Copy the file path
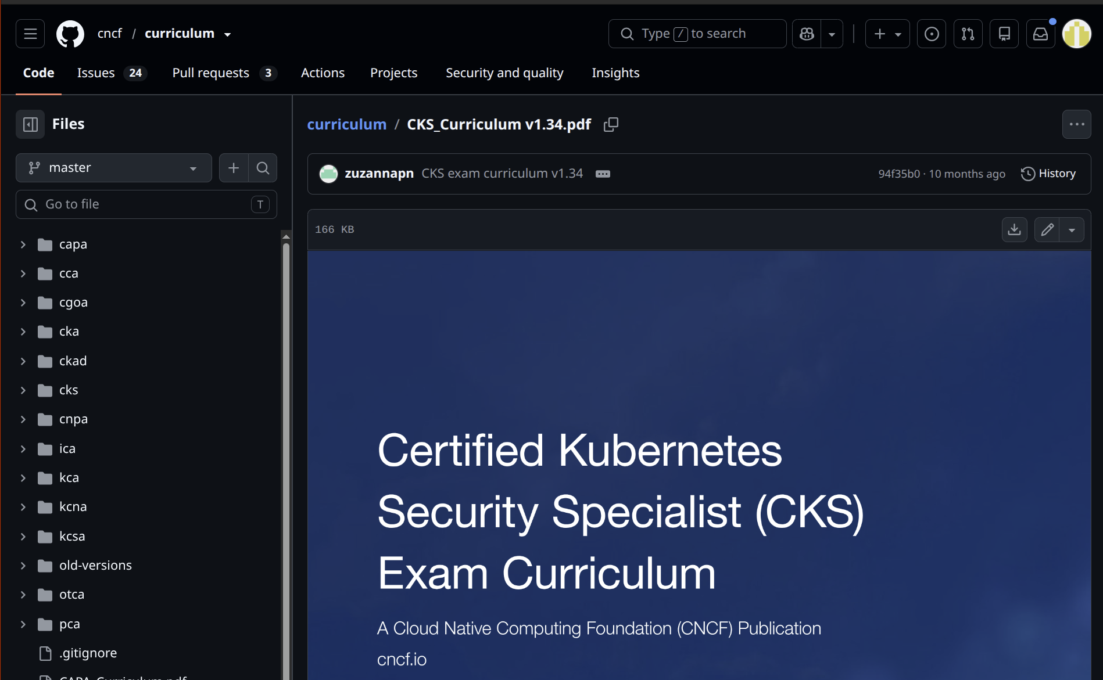This screenshot has width=1103, height=680. (x=611, y=124)
